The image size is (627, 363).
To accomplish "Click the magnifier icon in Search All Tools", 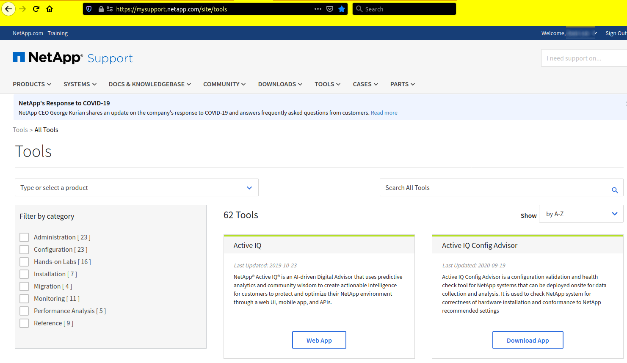I will point(615,190).
